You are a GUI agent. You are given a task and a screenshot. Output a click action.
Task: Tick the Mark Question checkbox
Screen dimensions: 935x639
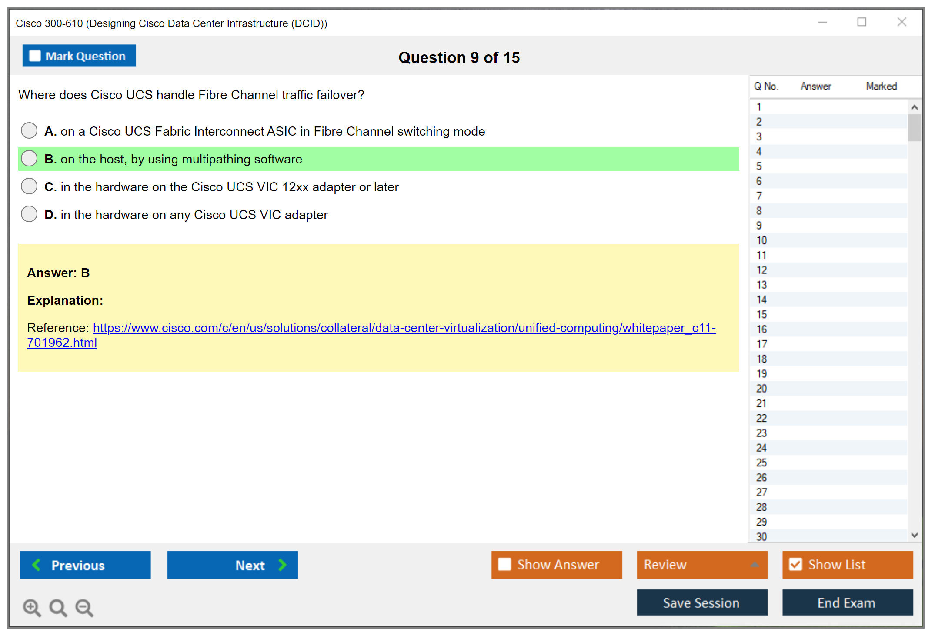tap(35, 56)
